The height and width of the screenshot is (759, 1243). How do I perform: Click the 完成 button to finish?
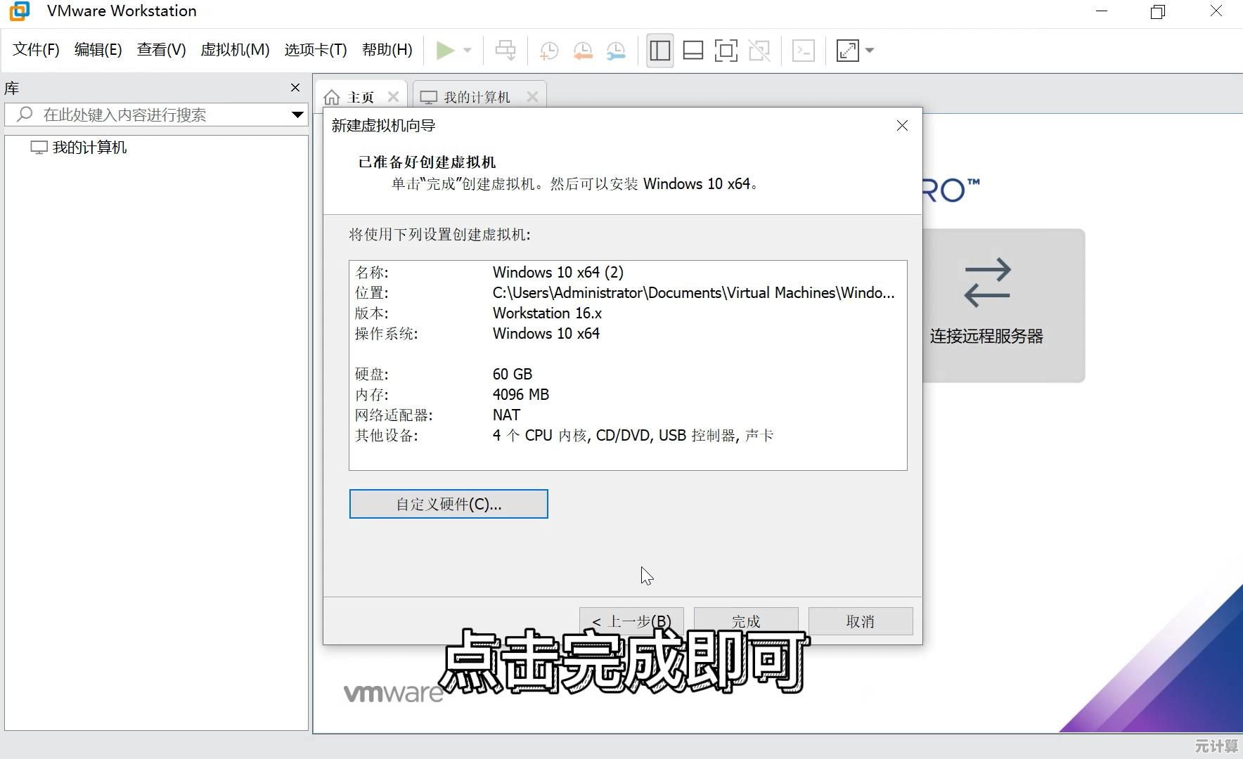coord(745,621)
